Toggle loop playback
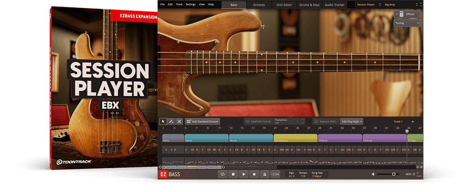 [223, 174]
